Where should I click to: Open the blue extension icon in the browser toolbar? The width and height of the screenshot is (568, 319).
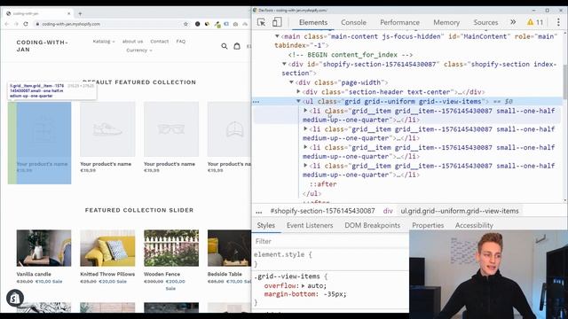[226, 24]
